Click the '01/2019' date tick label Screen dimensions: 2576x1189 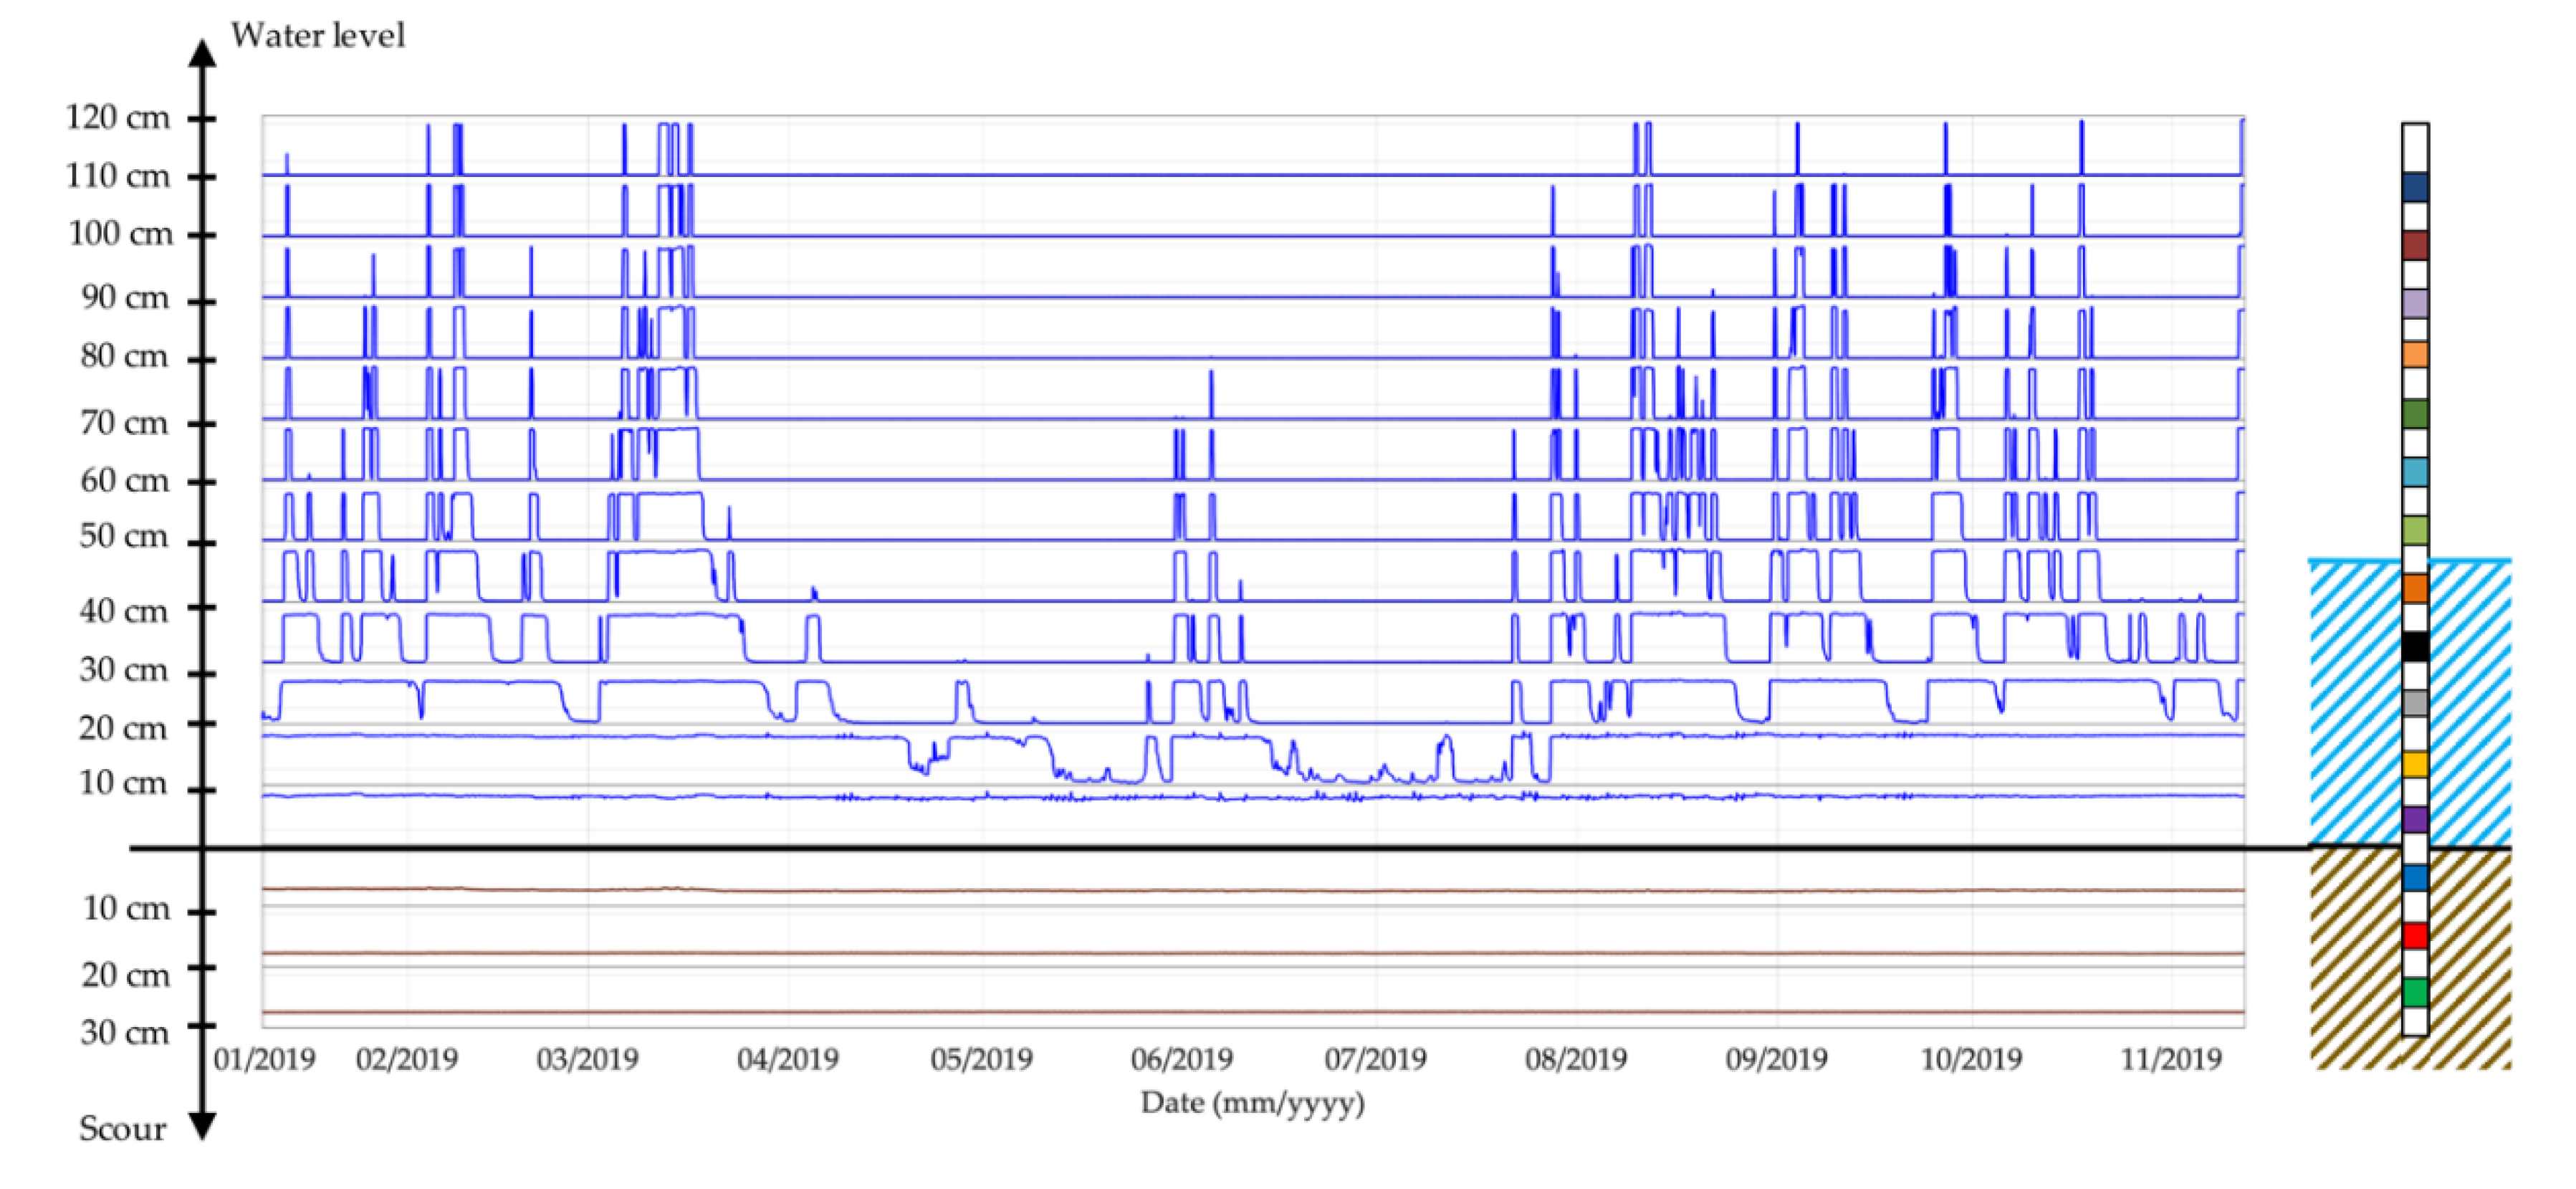click(264, 1059)
